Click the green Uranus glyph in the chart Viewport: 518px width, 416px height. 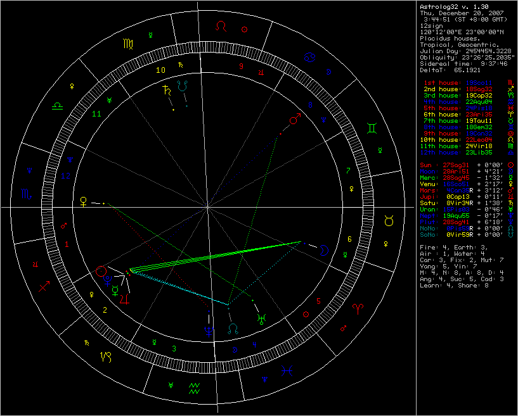click(x=260, y=318)
